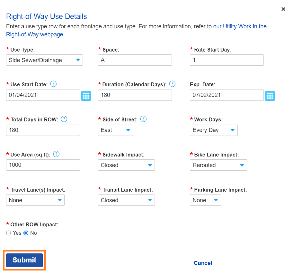The width and height of the screenshot is (285, 275).
Task: Click into the Space input field
Action: (x=135, y=60)
